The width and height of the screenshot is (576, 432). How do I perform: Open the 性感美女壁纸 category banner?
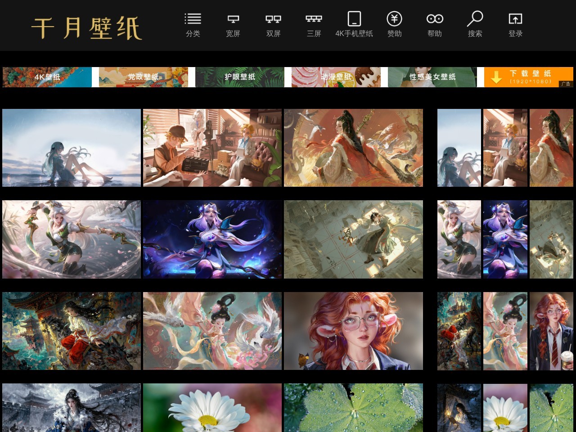(432, 77)
